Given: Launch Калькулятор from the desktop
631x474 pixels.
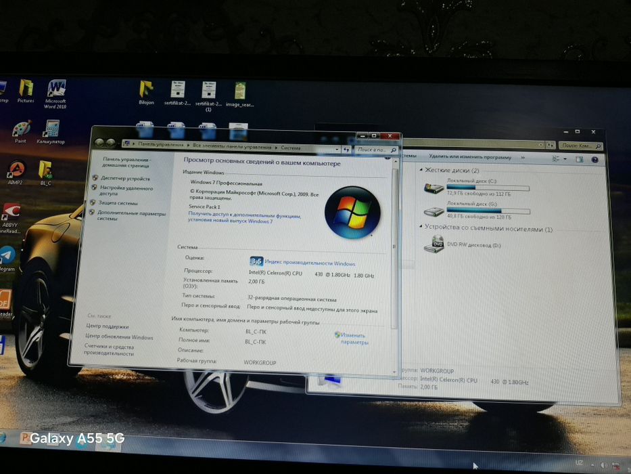Looking at the screenshot, I should click(x=51, y=132).
